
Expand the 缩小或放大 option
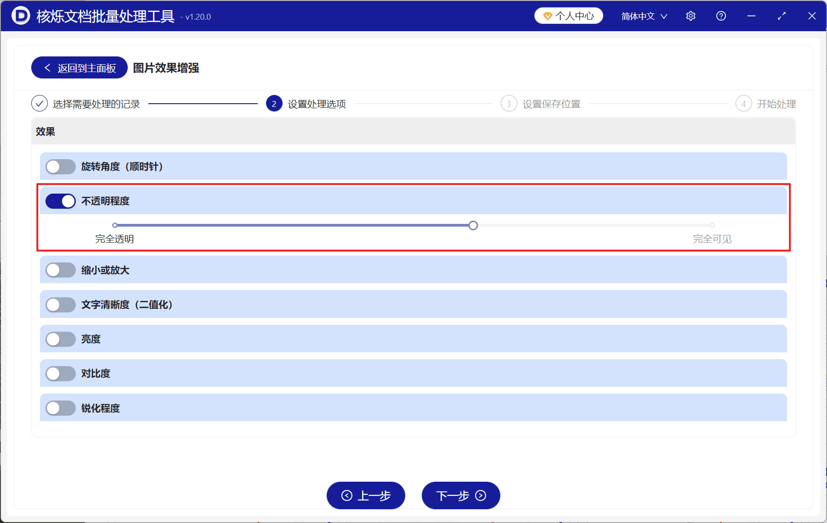point(60,270)
